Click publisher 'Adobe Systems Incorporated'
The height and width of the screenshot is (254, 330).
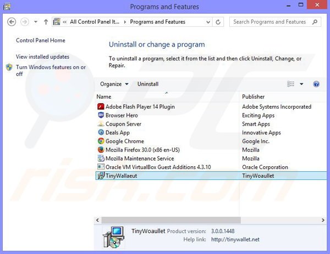click(x=277, y=107)
